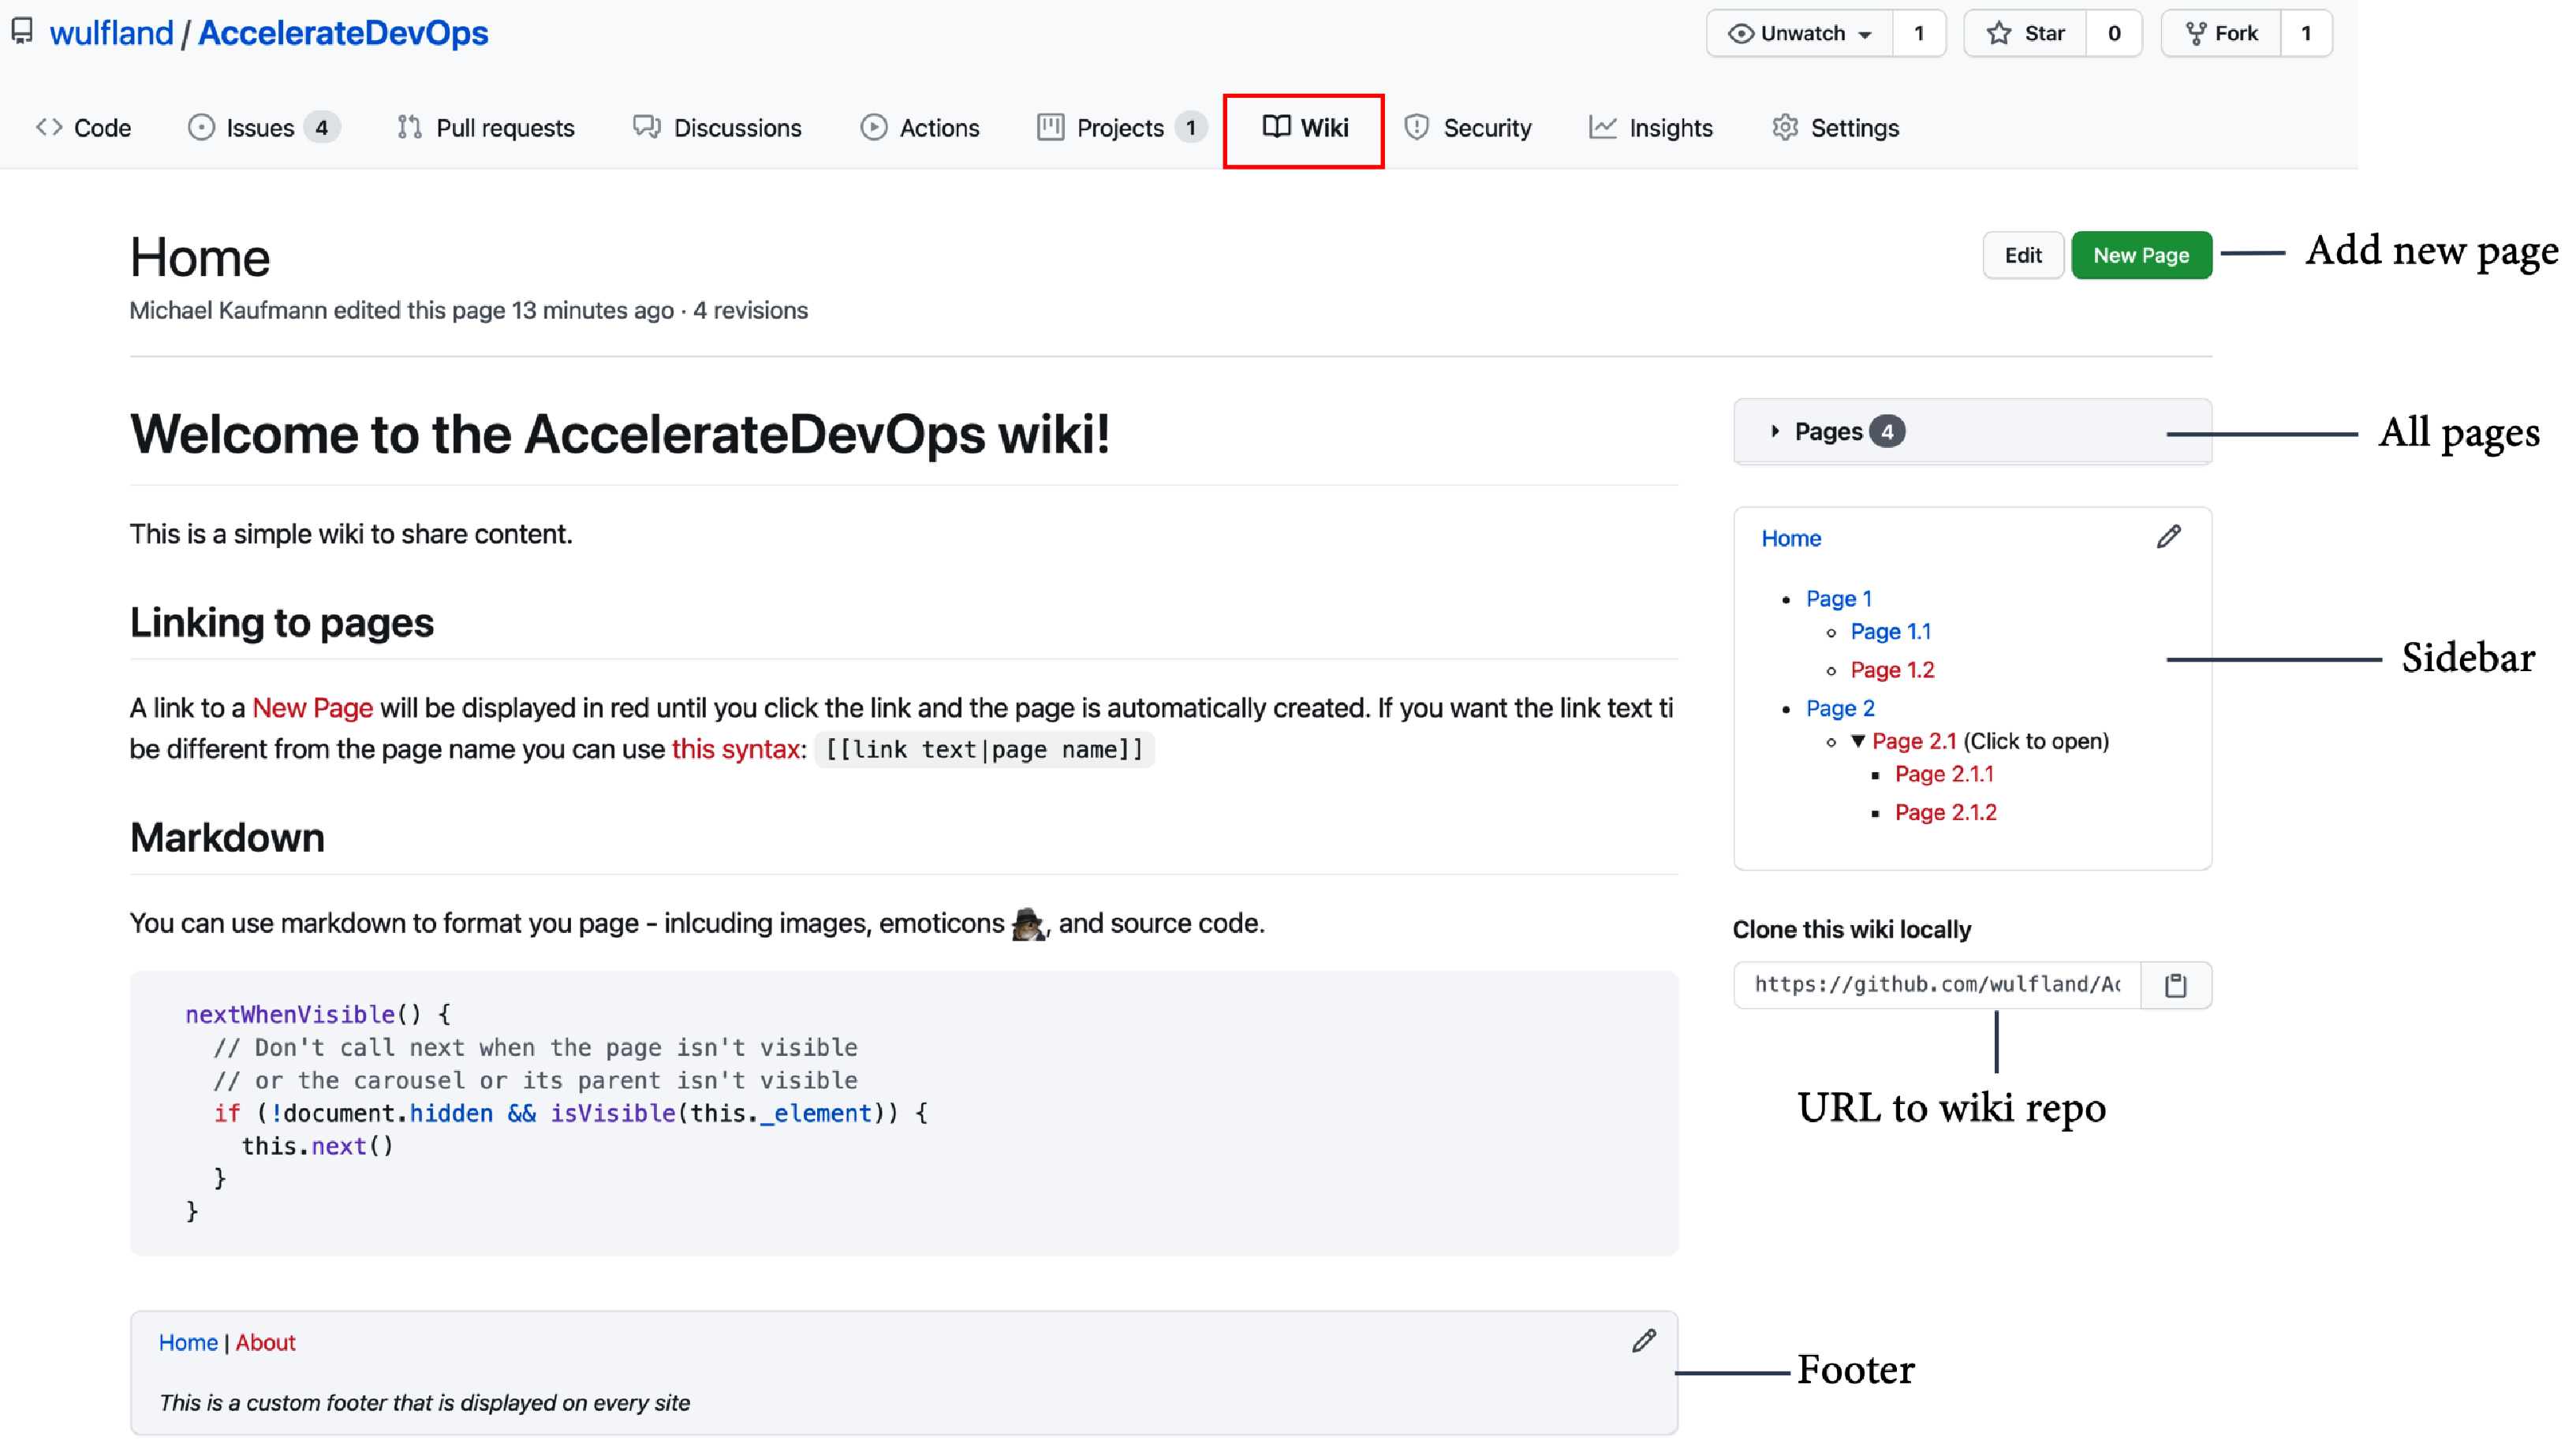Copy the wiki clone URL

(x=2176, y=985)
